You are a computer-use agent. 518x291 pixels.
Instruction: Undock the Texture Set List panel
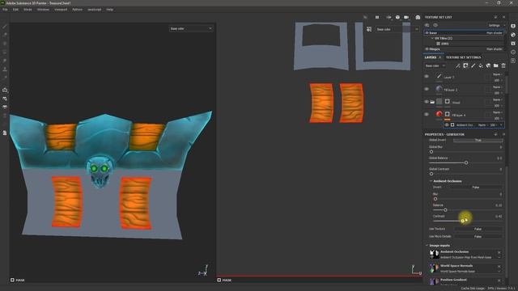pos(495,17)
